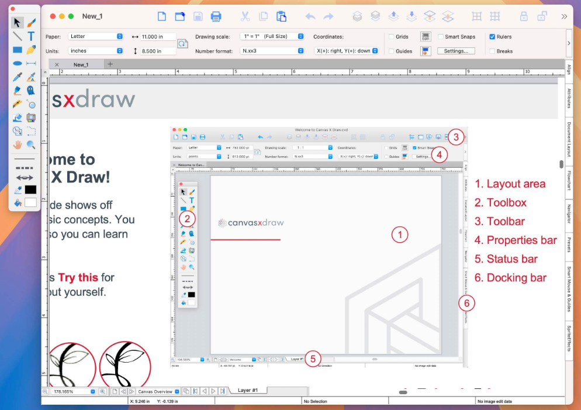
Task: Add a new document tab with plus
Action: click(109, 64)
